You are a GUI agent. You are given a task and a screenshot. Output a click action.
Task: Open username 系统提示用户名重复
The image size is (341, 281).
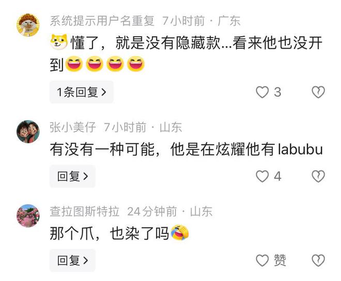(102, 21)
